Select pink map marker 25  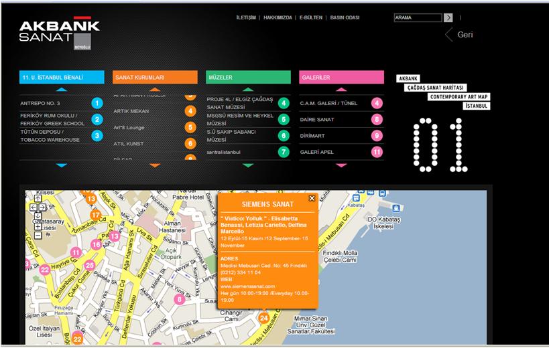[x=90, y=265]
